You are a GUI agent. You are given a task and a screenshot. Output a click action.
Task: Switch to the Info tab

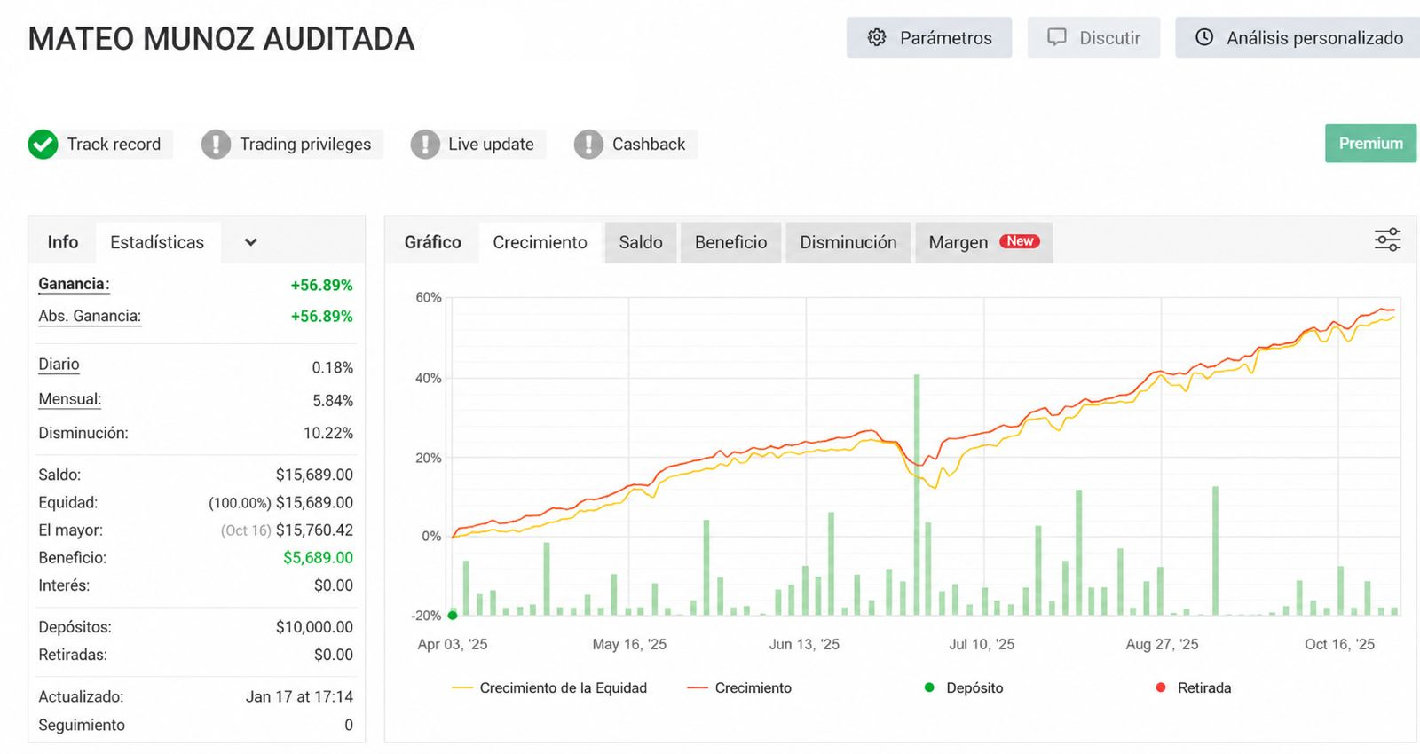(63, 242)
